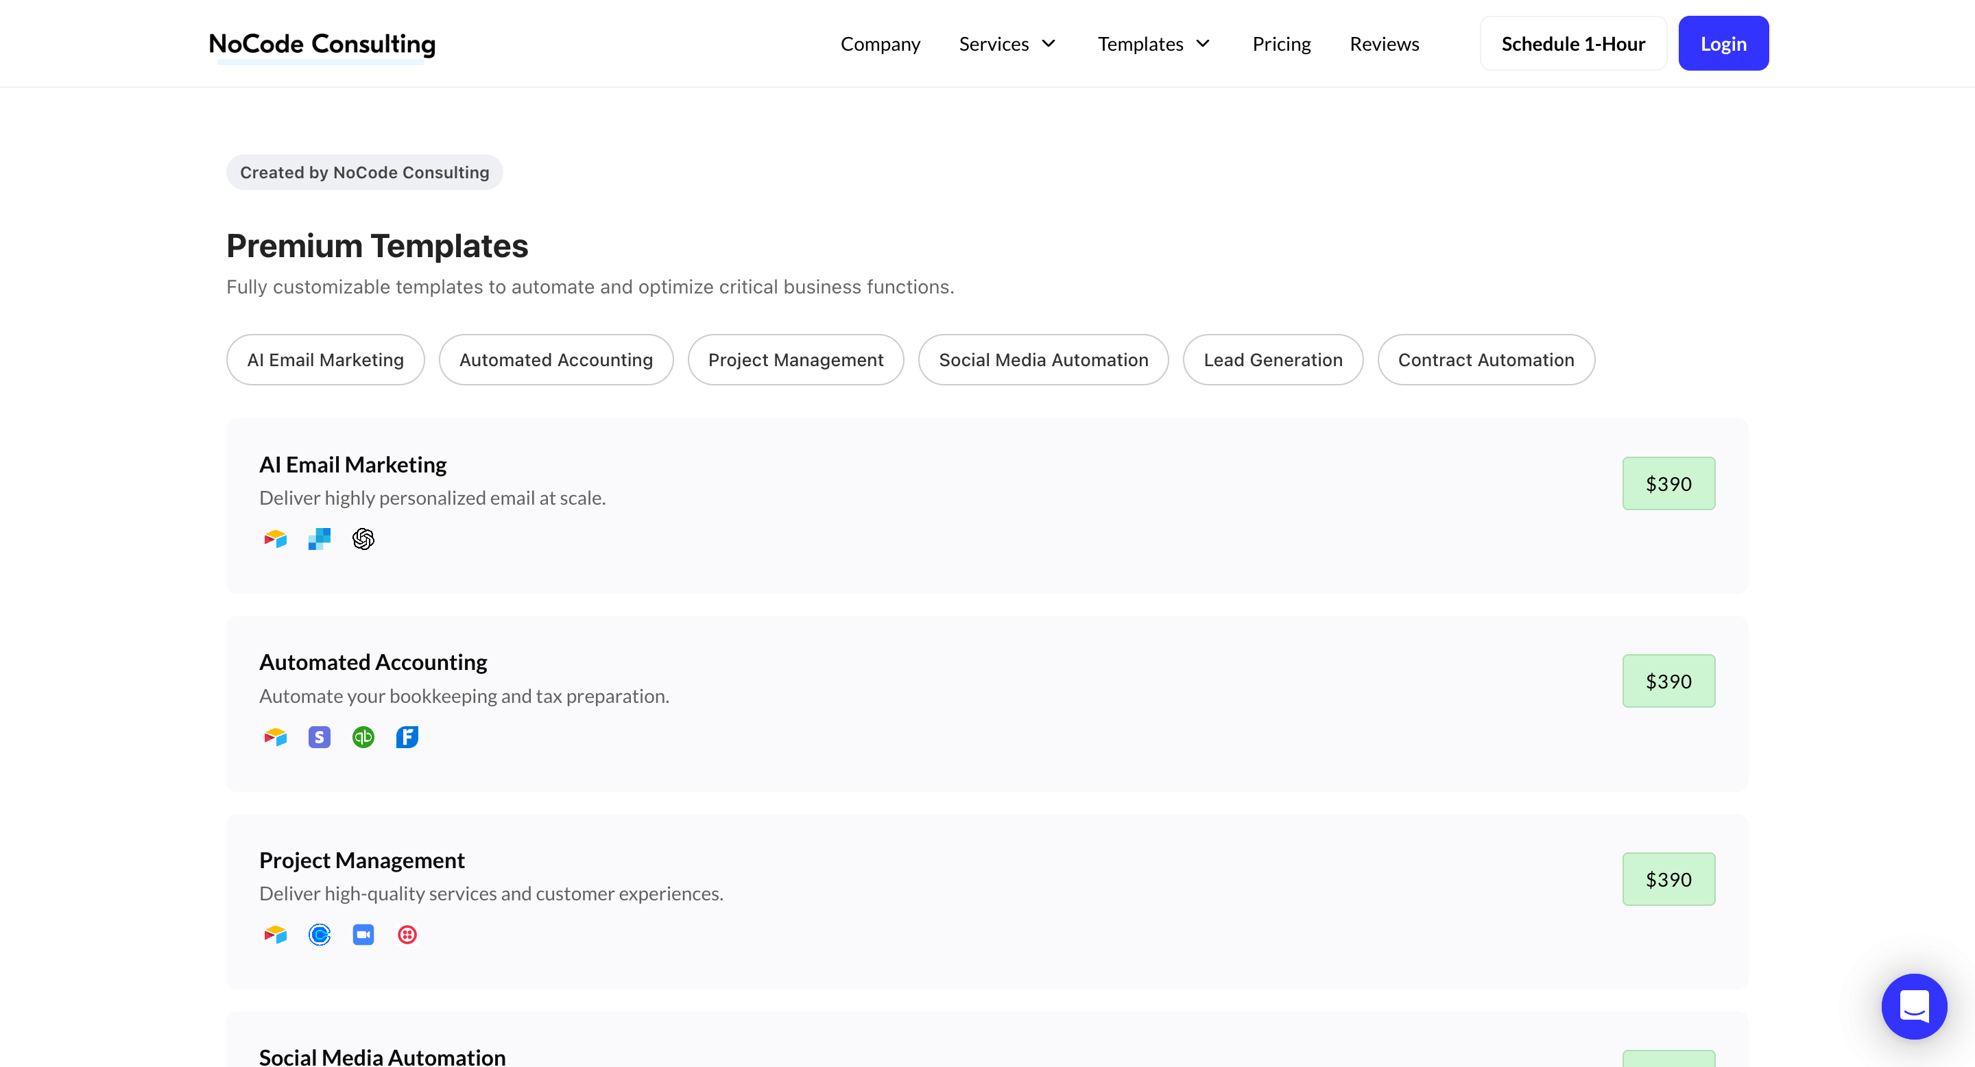Expand the Templates dropdown menu
1975x1067 pixels.
tap(1153, 44)
